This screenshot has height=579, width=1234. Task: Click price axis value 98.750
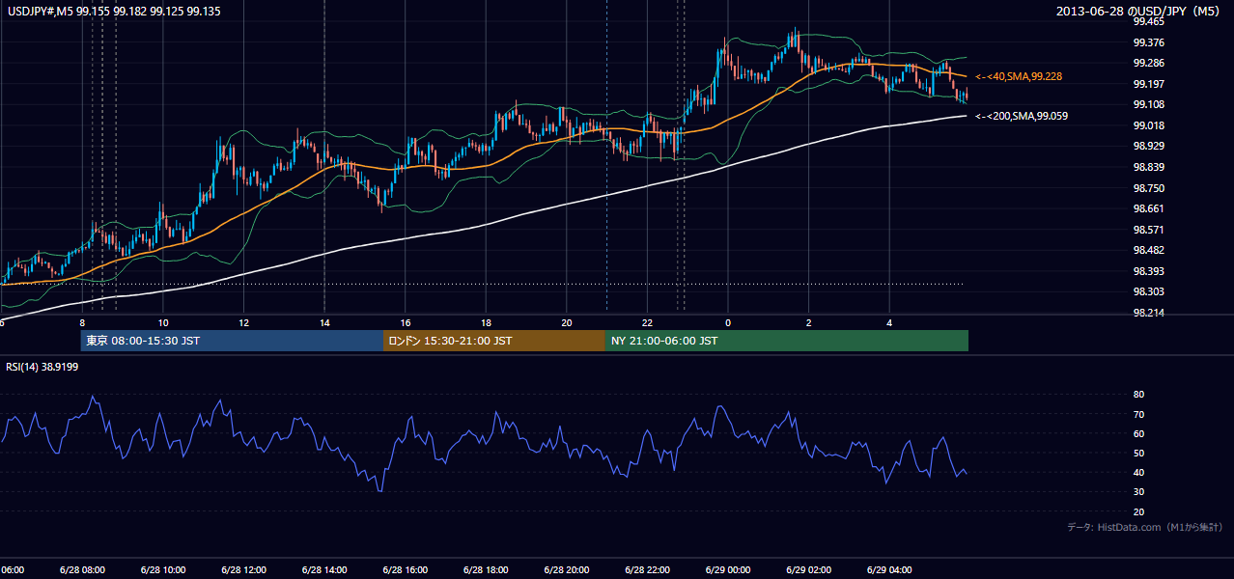click(1148, 188)
